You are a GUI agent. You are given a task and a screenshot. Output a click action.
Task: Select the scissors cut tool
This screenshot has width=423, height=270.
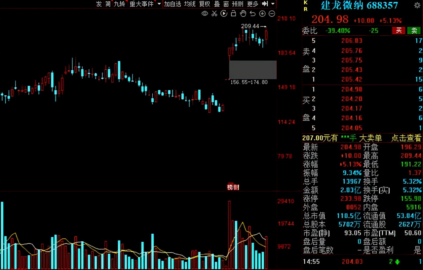214,14
